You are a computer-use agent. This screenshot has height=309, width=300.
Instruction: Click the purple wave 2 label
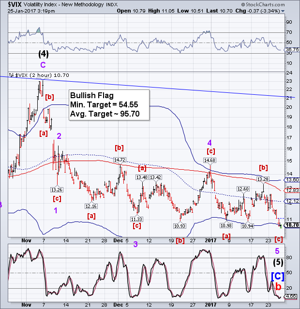point(59,136)
